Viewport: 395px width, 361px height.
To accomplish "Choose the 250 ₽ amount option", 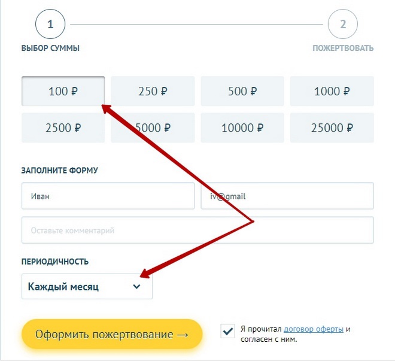I will coord(153,92).
